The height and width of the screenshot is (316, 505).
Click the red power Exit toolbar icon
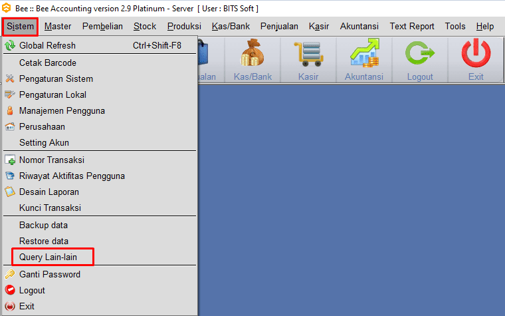[x=476, y=53]
